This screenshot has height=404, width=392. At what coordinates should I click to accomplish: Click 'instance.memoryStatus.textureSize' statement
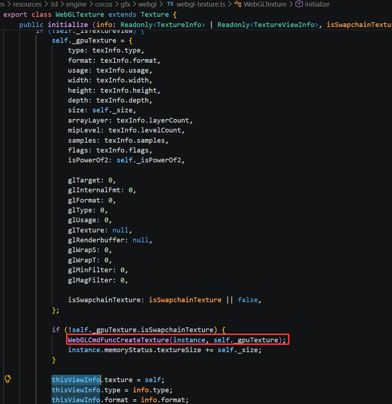(x=165, y=350)
